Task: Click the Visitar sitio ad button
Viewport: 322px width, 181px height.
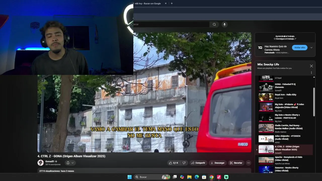Action: [x=300, y=48]
